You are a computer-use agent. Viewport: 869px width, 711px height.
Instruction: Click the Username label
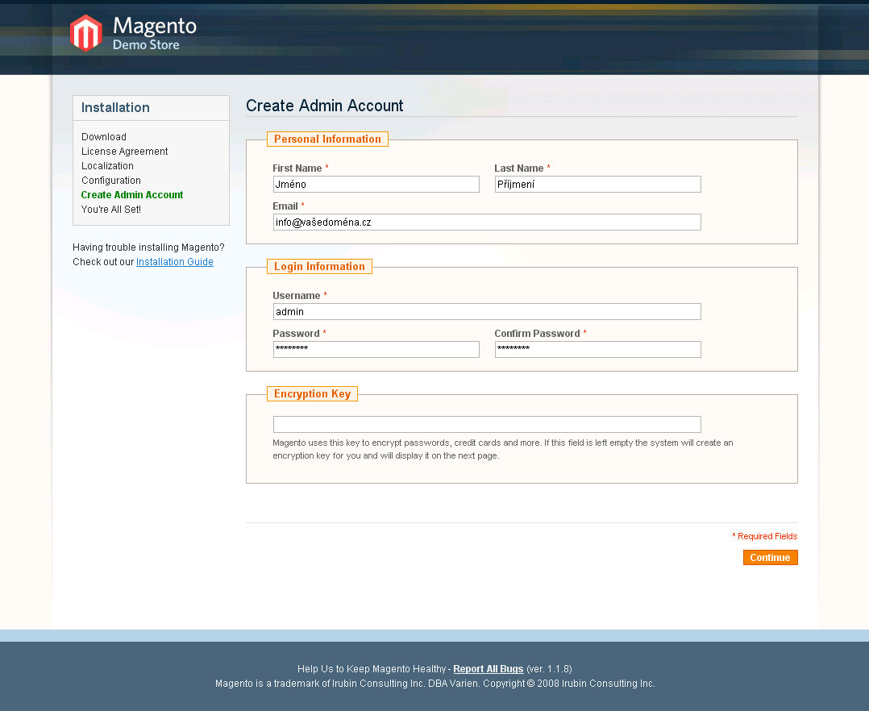pos(296,295)
